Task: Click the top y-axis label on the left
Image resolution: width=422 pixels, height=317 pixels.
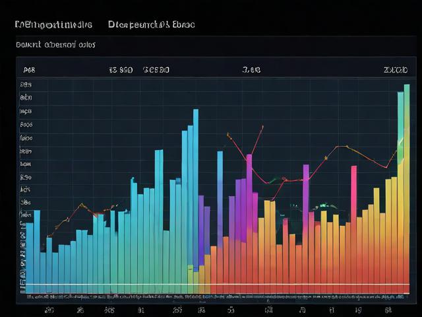Action: (x=26, y=85)
